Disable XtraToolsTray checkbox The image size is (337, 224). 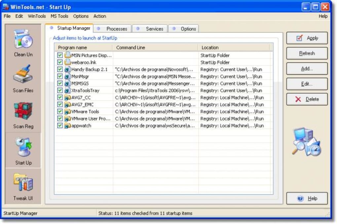60,91
